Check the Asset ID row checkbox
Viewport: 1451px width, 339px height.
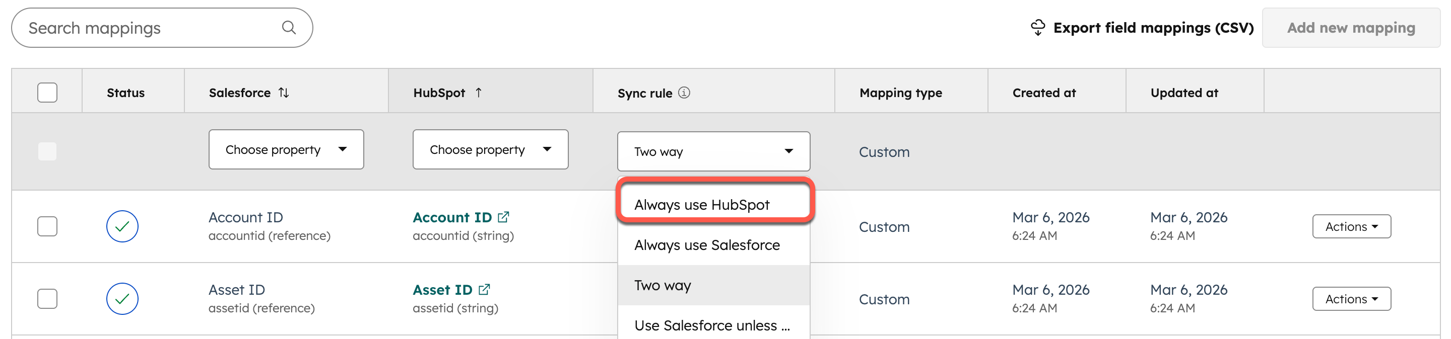click(x=47, y=299)
